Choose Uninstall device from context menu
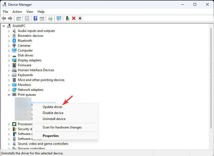 (x=65, y=119)
